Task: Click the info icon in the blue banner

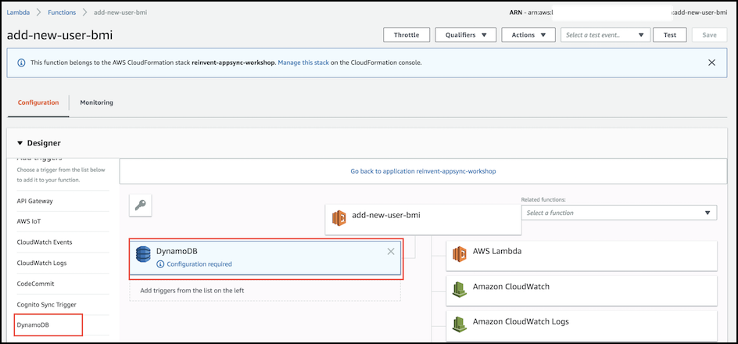Action: coord(21,62)
